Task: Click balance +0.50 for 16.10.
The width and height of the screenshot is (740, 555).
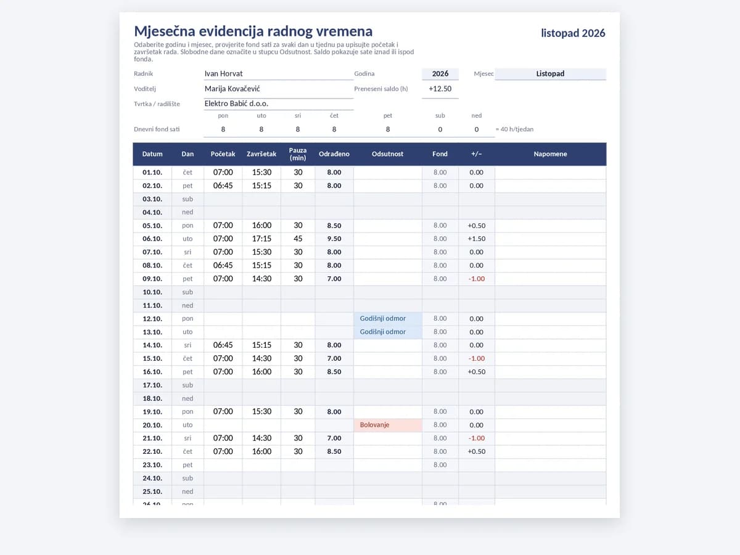Action: [x=477, y=372]
